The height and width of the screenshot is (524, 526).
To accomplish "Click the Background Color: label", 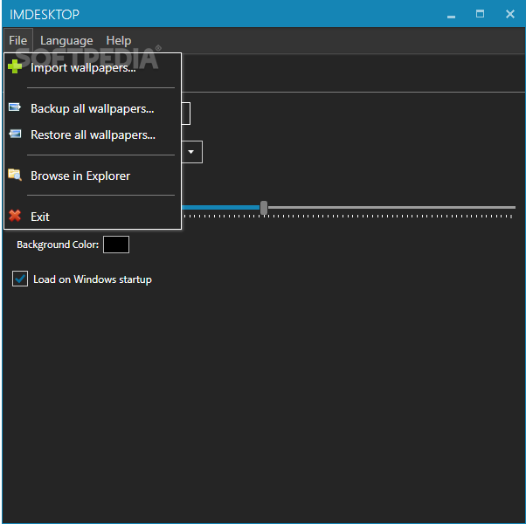I will [x=58, y=245].
